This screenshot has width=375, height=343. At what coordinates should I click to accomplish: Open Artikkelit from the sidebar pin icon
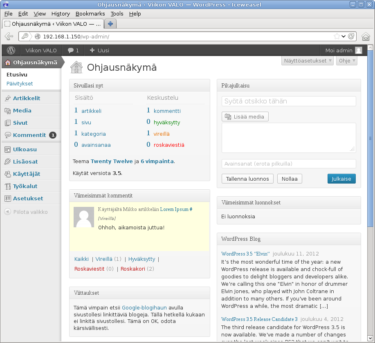pyautogui.click(x=8, y=98)
